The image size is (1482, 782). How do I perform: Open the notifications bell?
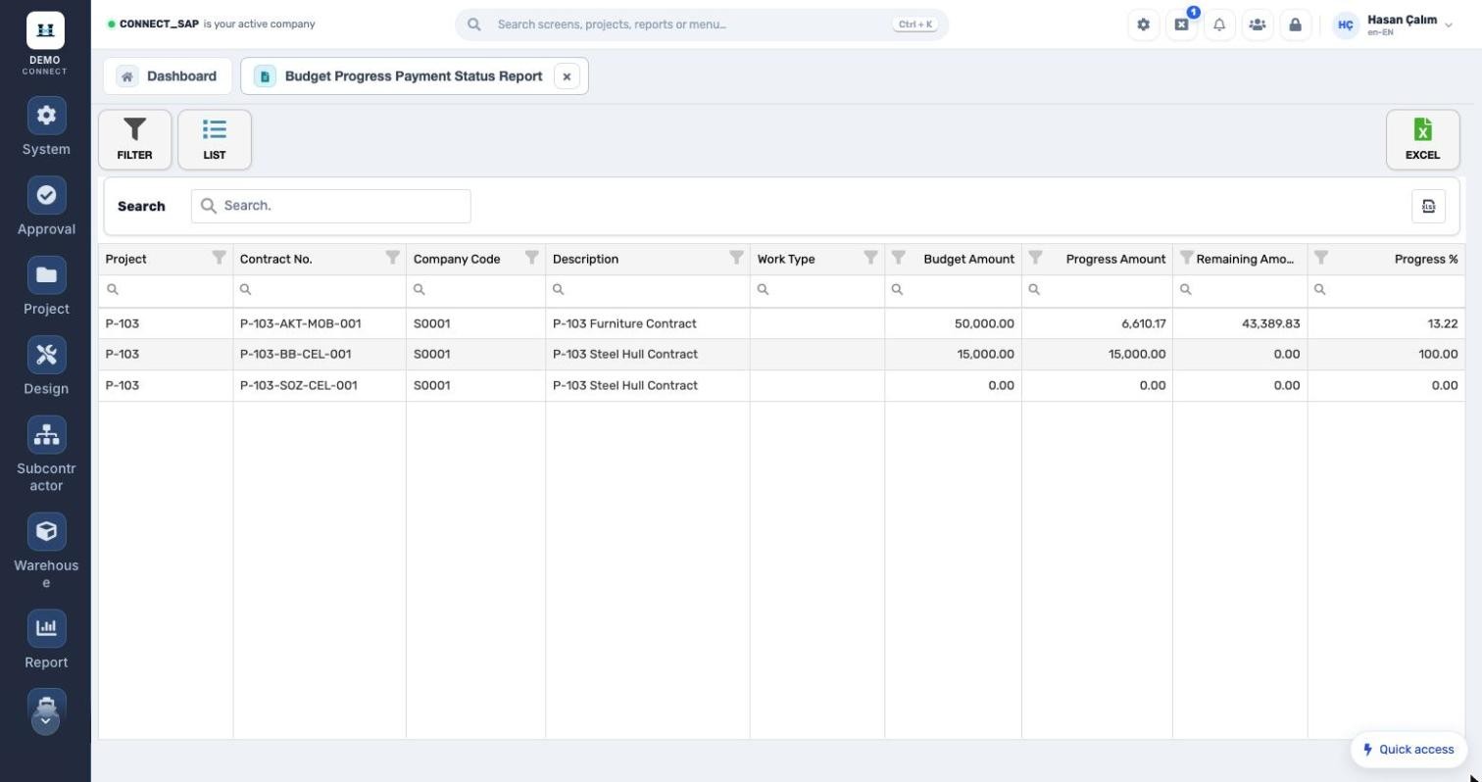(x=1219, y=24)
